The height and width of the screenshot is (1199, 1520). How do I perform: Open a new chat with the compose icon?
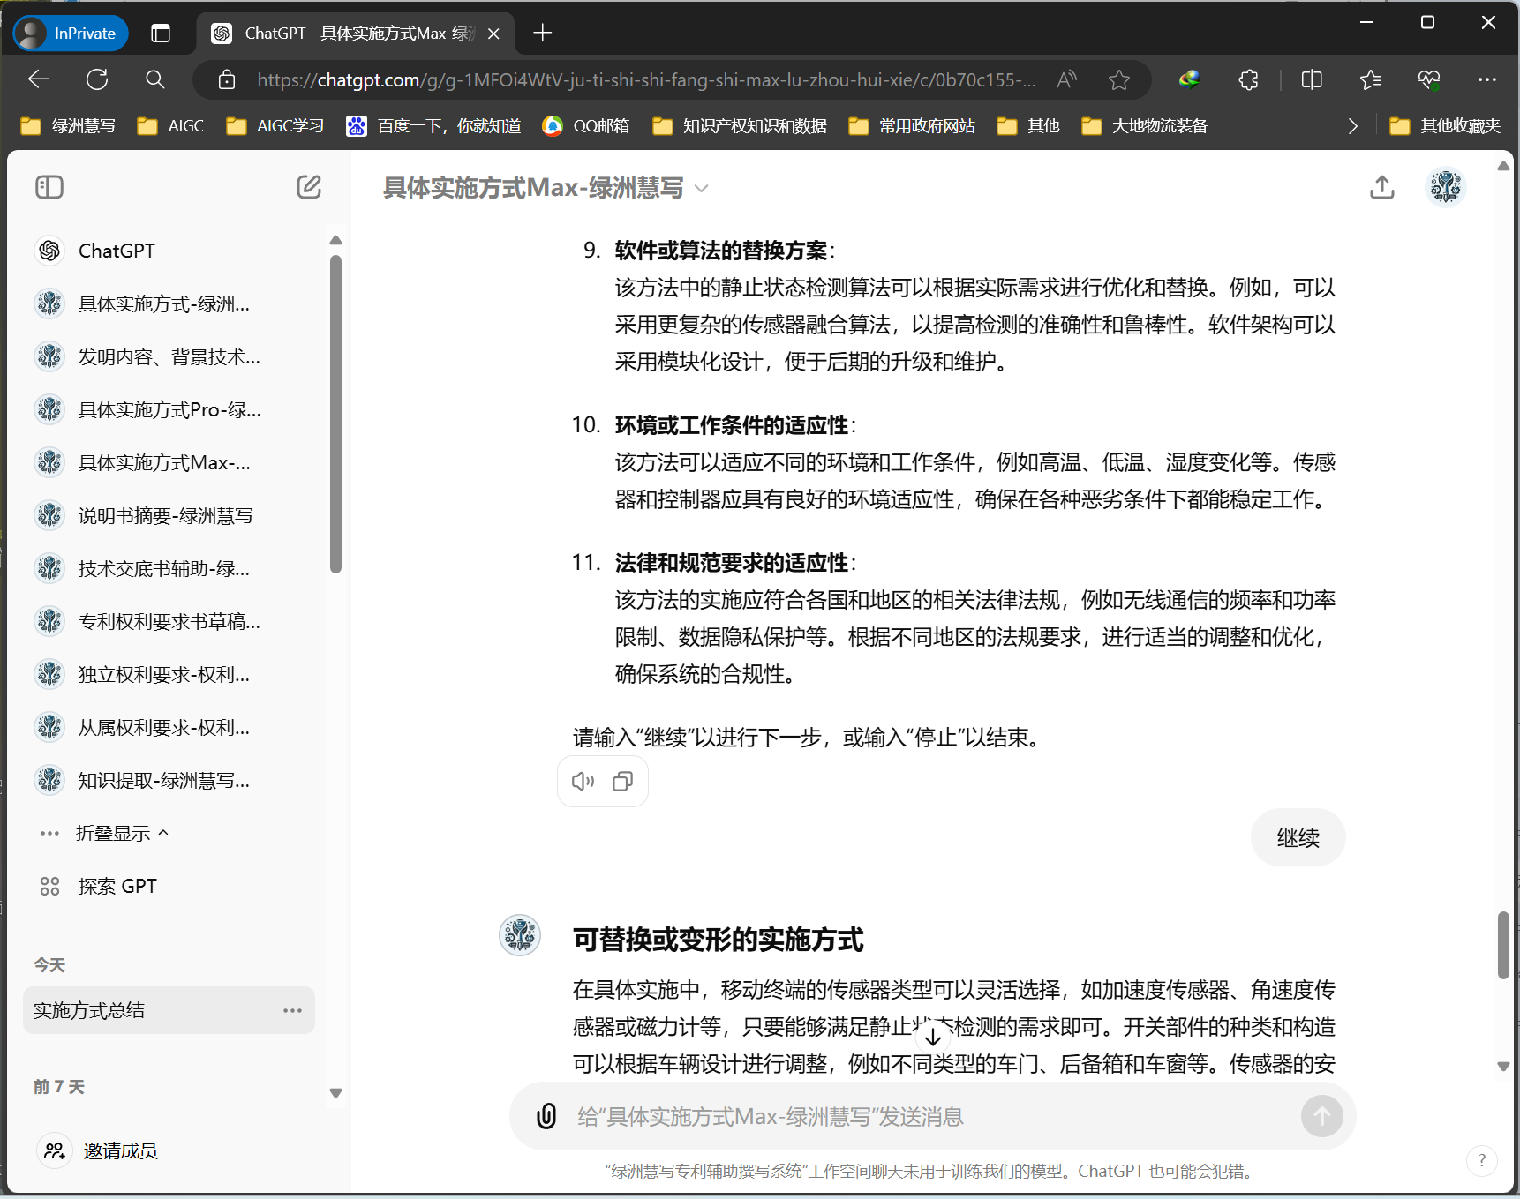pos(308,187)
